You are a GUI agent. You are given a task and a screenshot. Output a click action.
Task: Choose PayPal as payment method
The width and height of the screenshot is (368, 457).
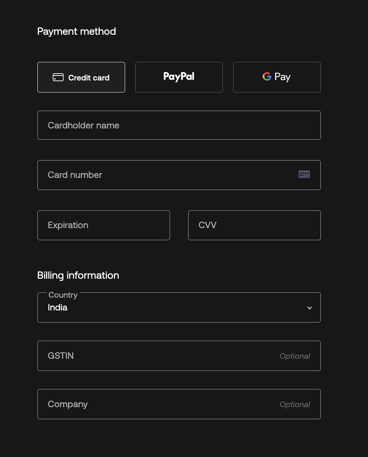click(179, 77)
